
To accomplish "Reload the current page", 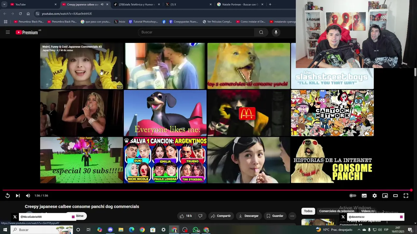I will point(20,14).
